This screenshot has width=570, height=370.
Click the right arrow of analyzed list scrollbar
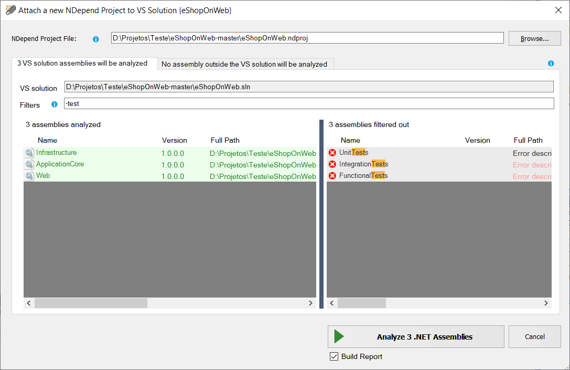point(310,303)
